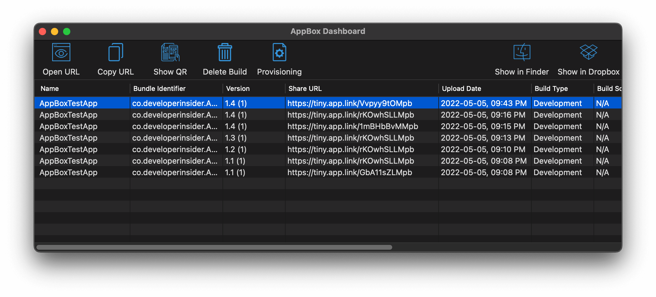
Task: Select the version 1.3 (1) build row
Action: [x=236, y=138]
